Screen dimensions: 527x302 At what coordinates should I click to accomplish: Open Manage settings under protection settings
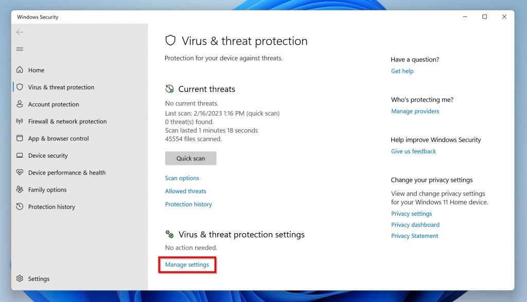point(187,265)
